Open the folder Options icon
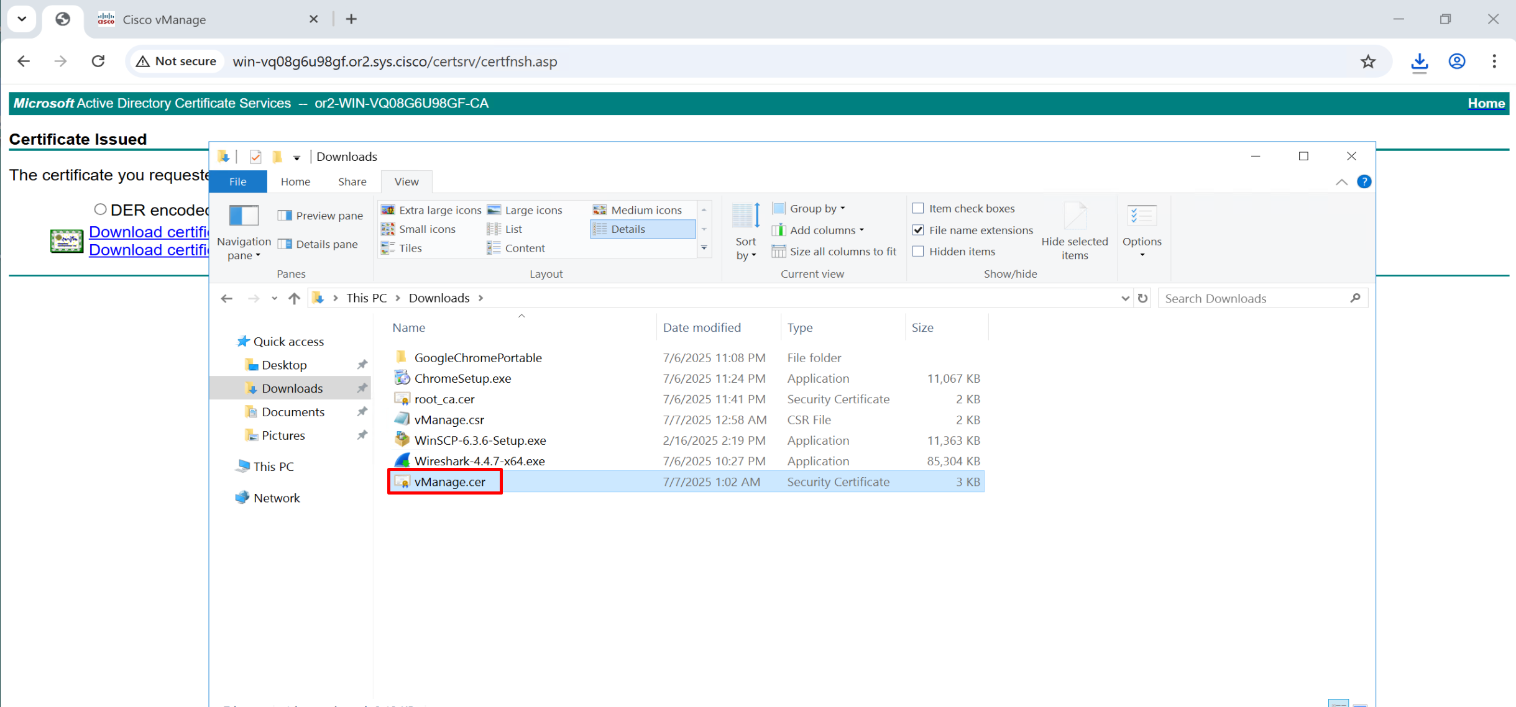This screenshot has width=1516, height=707. [x=1141, y=216]
